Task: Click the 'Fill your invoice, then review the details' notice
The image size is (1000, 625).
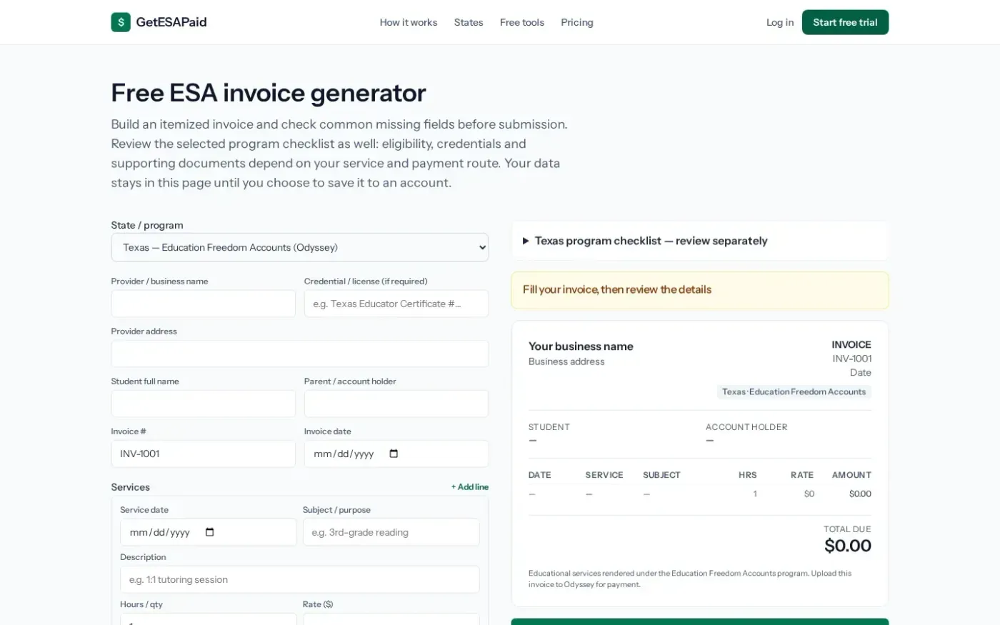Action: [x=700, y=290]
